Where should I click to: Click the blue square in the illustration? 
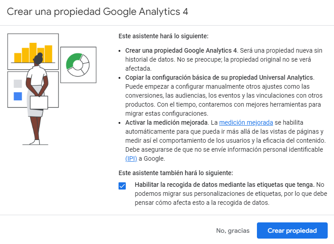tap(18, 96)
